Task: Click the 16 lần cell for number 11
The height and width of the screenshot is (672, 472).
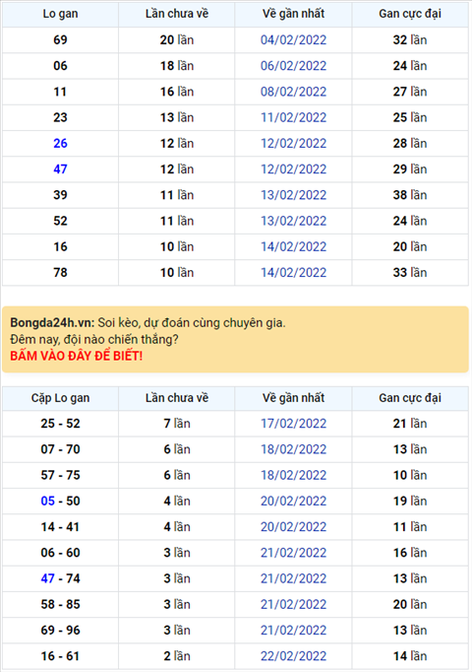Action: 177,92
